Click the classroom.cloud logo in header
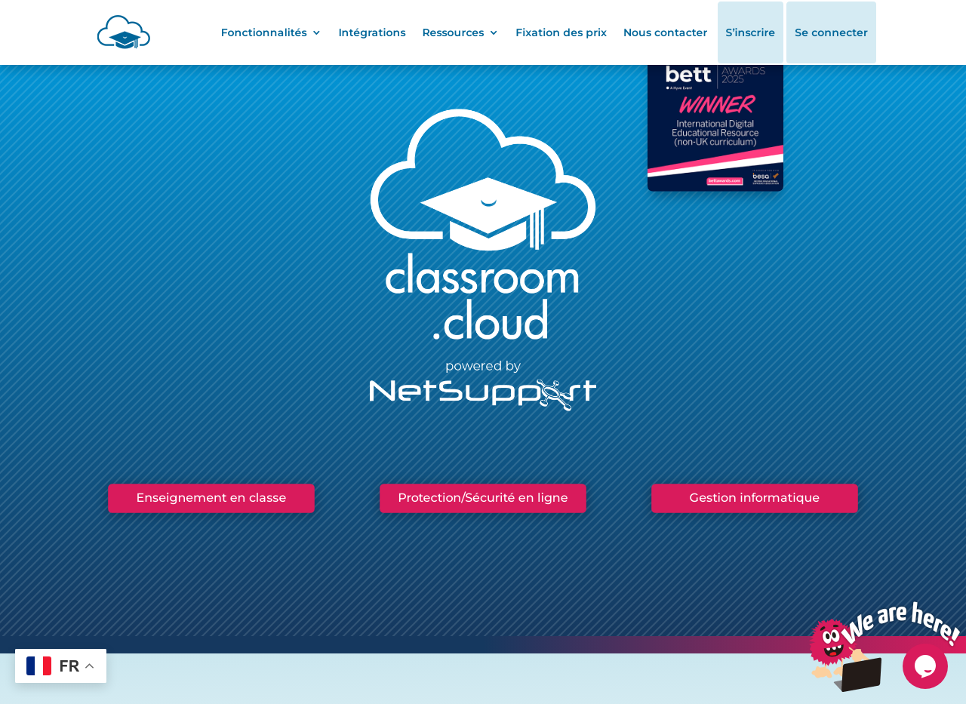The image size is (966, 704). (x=124, y=32)
